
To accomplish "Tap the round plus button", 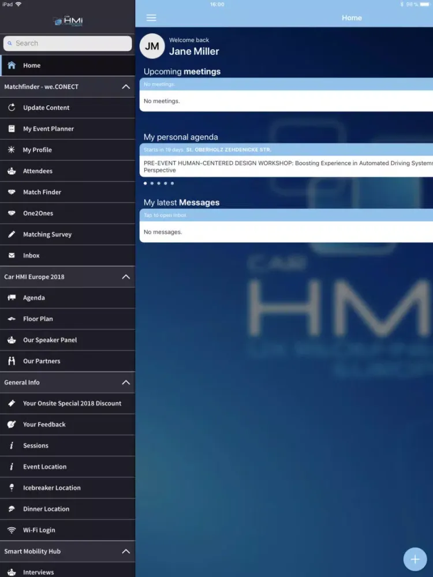I will click(x=415, y=559).
